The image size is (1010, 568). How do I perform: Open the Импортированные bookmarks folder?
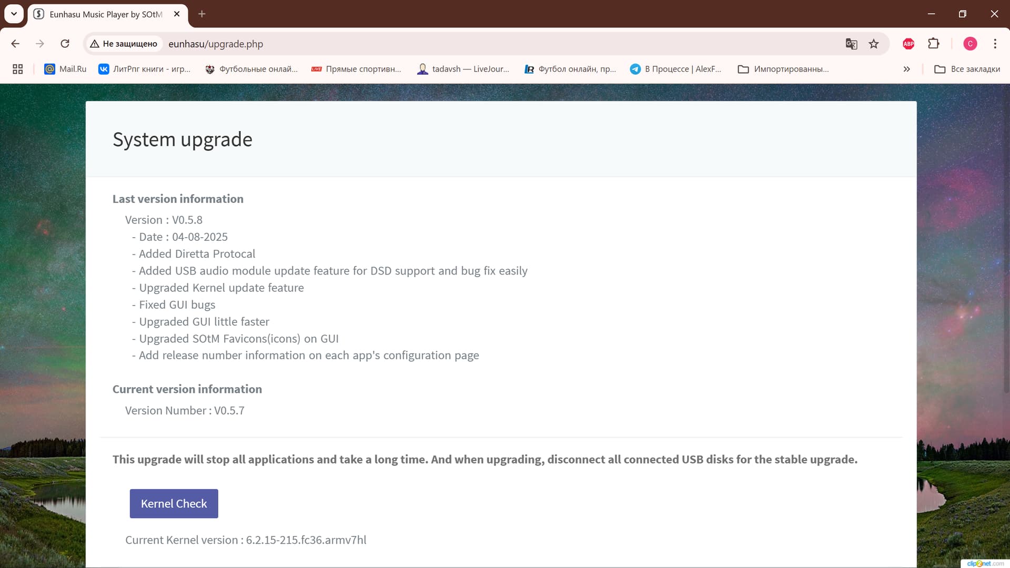783,69
